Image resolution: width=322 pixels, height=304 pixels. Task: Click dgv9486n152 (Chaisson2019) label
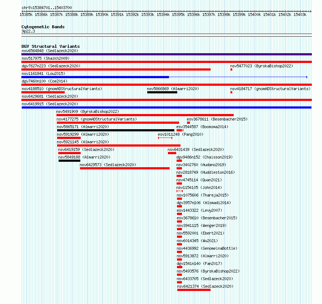point(204,157)
